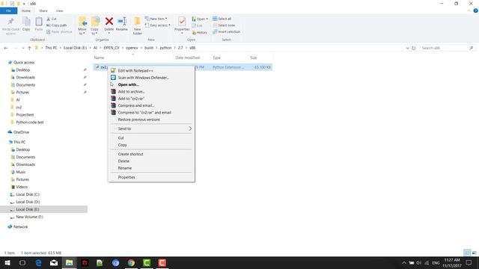
Task: Open Microsoft Edge from the taskbar
Action: tap(38, 262)
